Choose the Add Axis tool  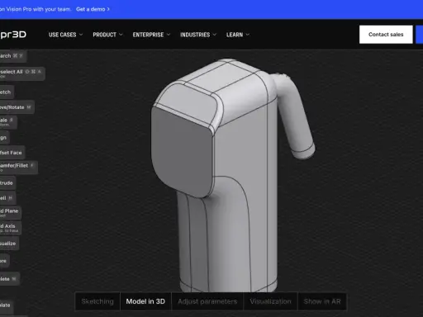click(x=11, y=228)
